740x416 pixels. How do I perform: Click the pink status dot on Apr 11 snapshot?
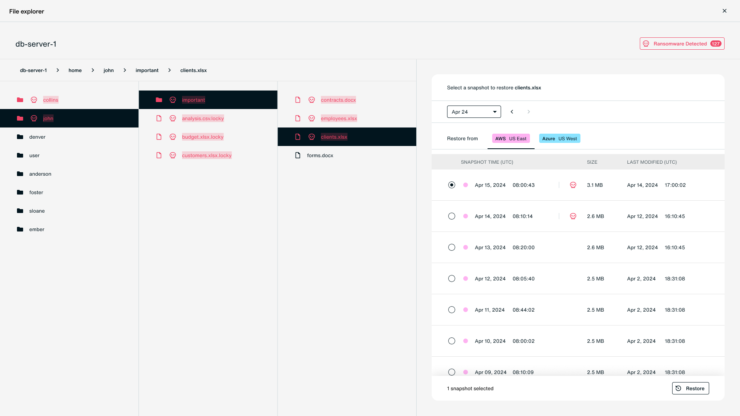coord(466,310)
